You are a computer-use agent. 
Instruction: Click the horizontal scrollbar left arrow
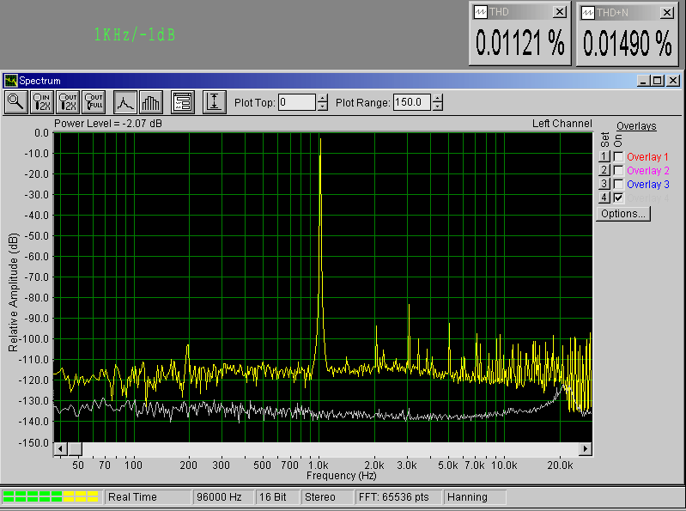click(60, 449)
